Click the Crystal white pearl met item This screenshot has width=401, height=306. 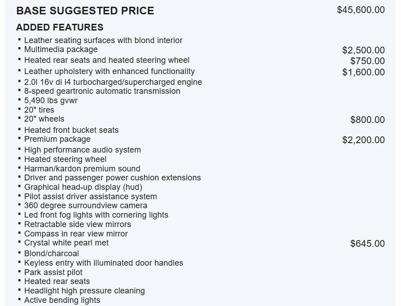[66, 243]
